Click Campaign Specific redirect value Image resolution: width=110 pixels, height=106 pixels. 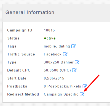point(61,94)
